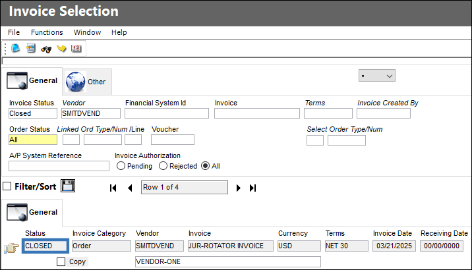Select the lower General results tab
The width and height of the screenshot is (472, 270).
tap(32, 213)
